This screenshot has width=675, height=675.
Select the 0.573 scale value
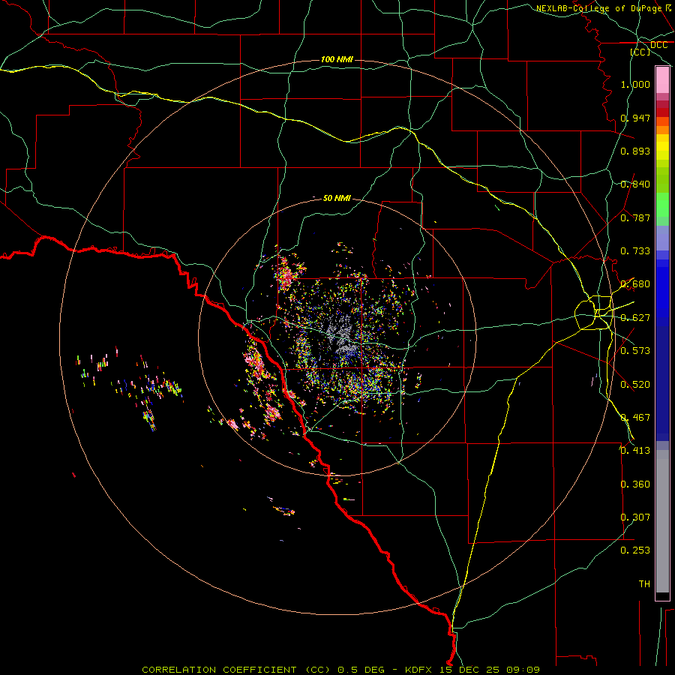point(635,351)
